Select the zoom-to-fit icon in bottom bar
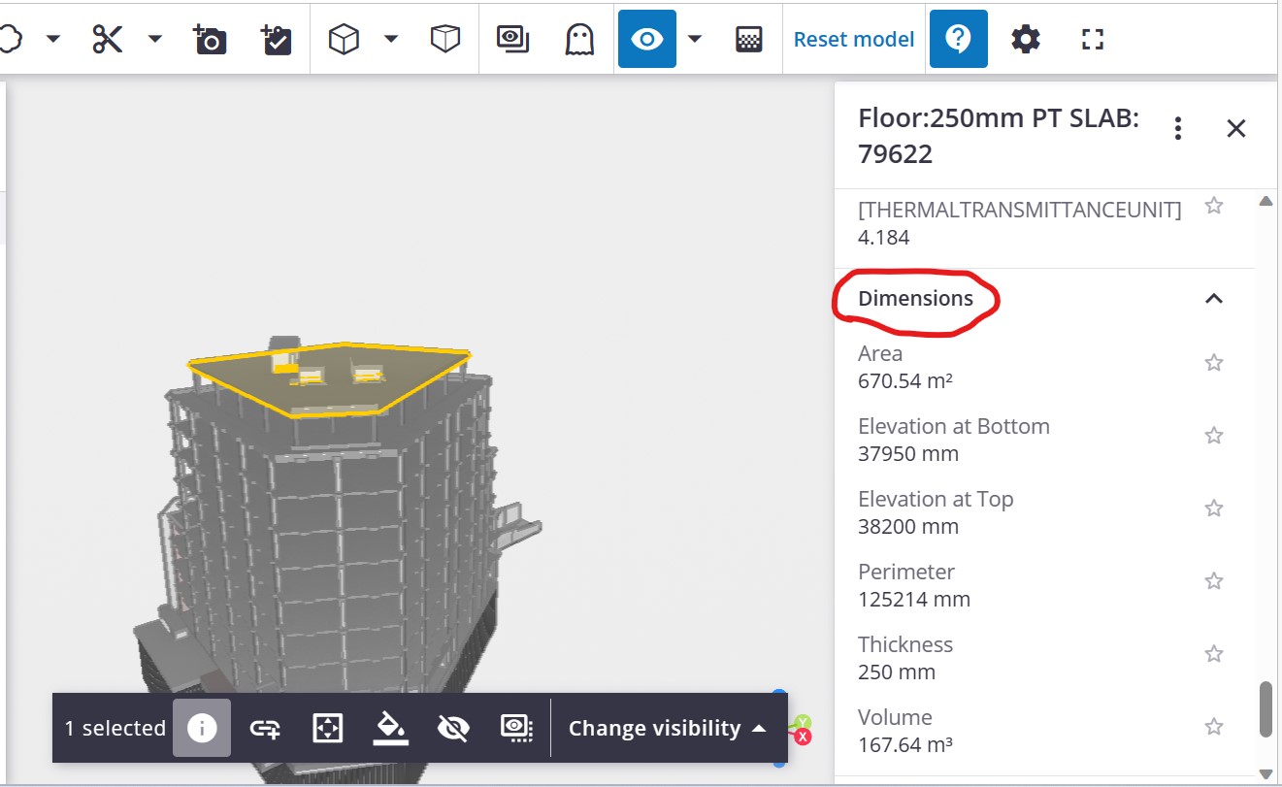Viewport: 1282px width, 787px height. point(327,728)
